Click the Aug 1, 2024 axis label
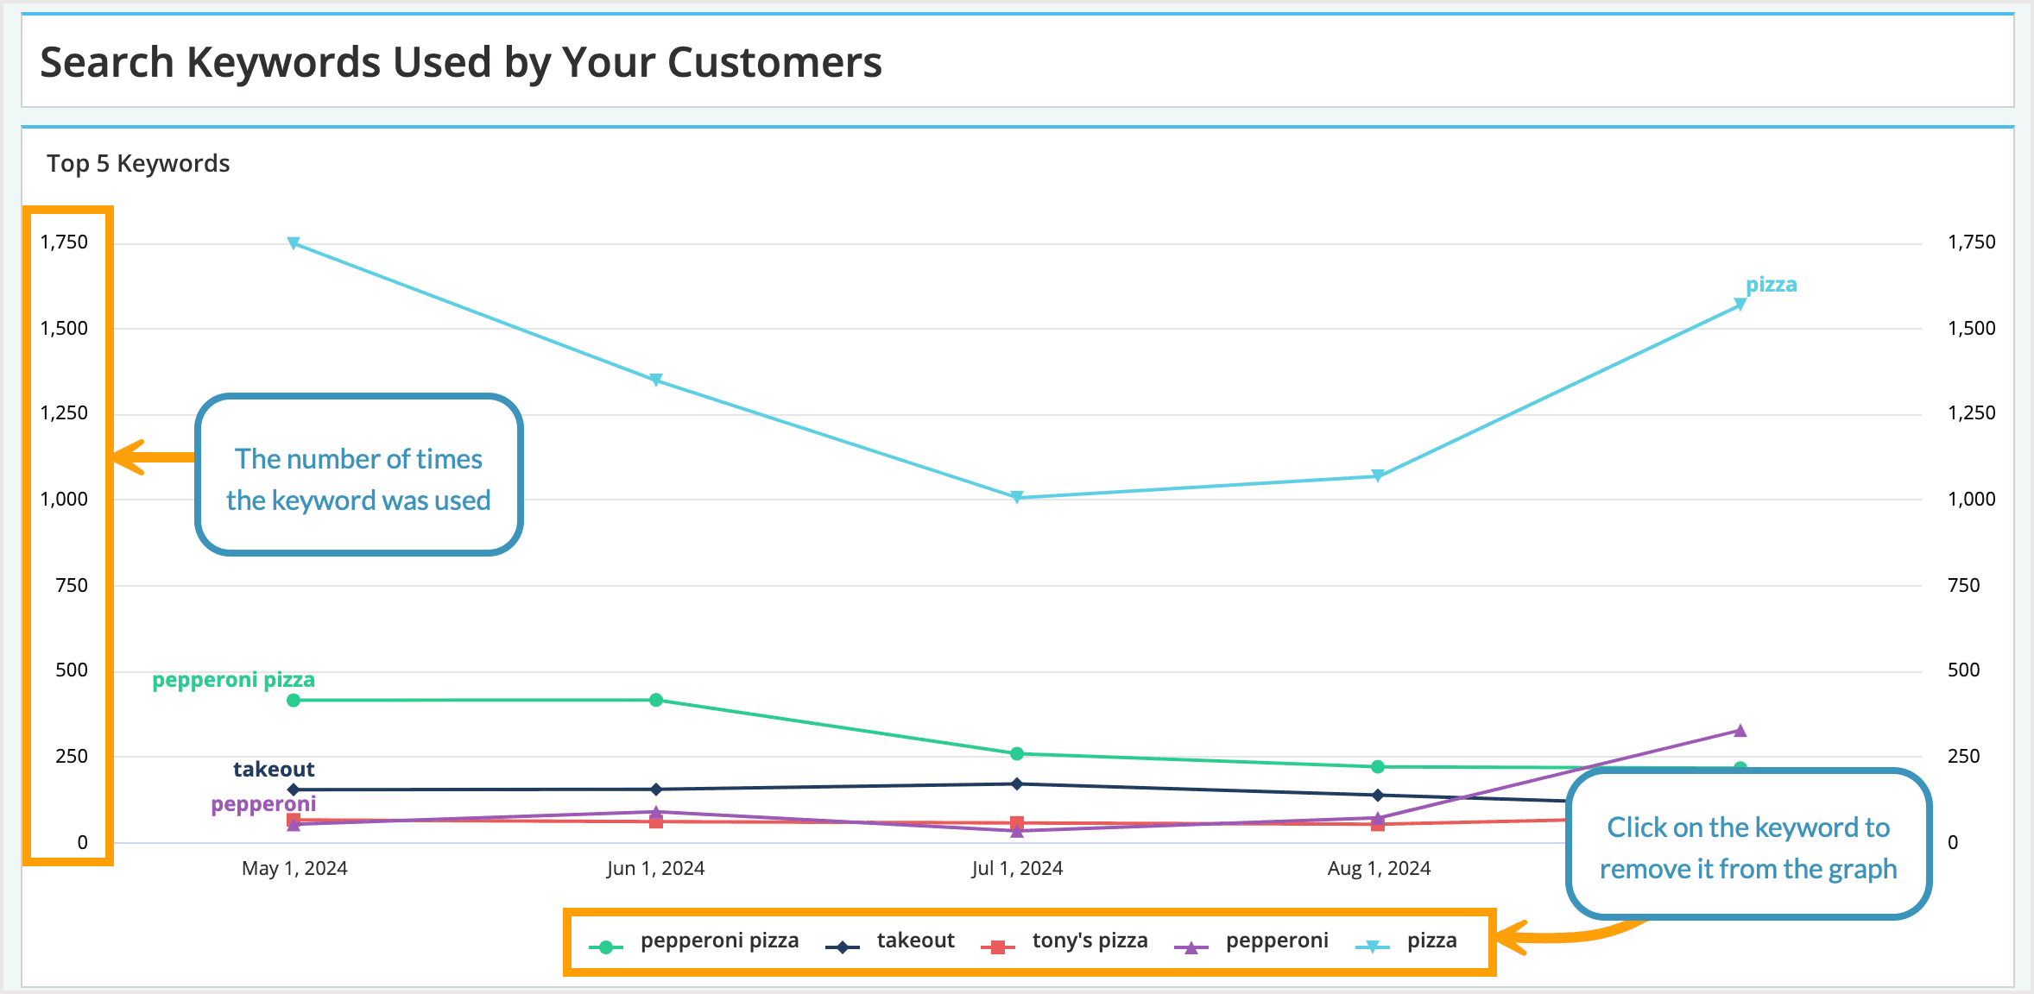 tap(1378, 868)
